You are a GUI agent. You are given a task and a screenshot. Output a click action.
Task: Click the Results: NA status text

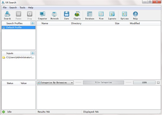pos(43,112)
